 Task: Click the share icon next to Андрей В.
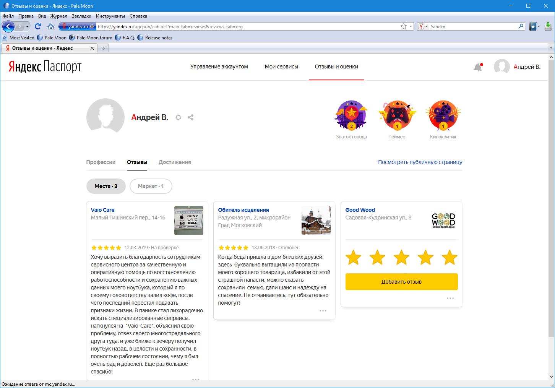tap(191, 117)
